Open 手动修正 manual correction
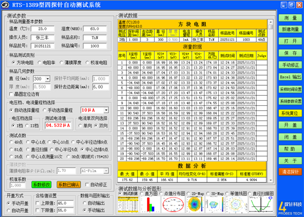The height and width of the screenshot is (217, 304). click(290, 65)
